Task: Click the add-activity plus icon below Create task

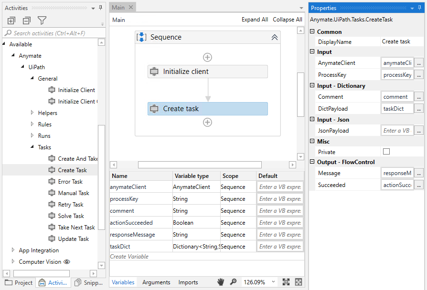Action: 207,122
